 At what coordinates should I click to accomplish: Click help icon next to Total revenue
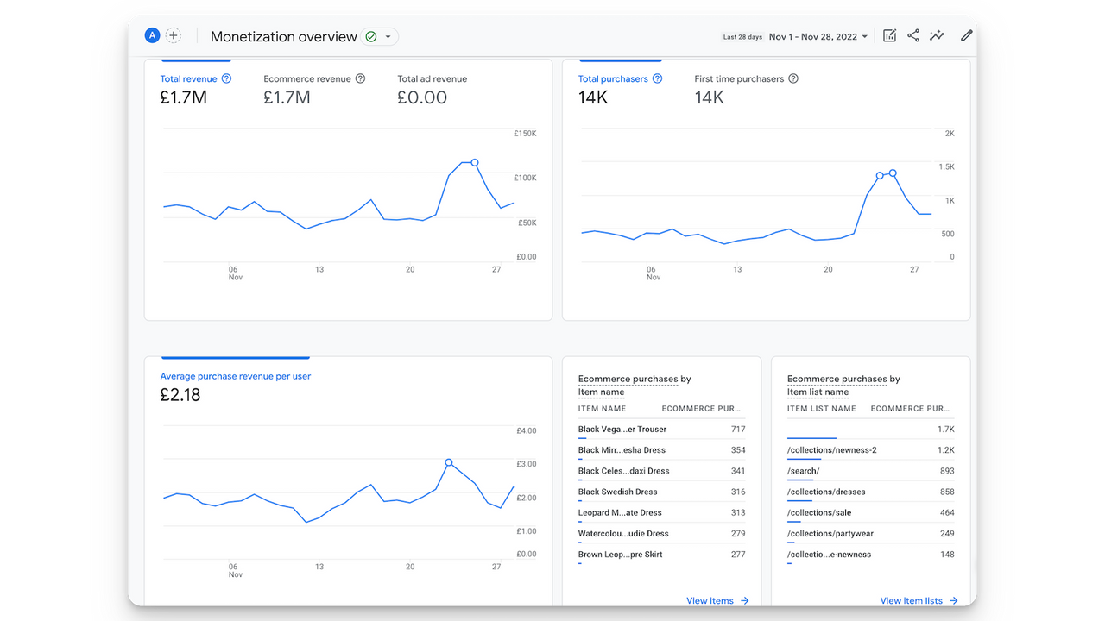pos(226,78)
